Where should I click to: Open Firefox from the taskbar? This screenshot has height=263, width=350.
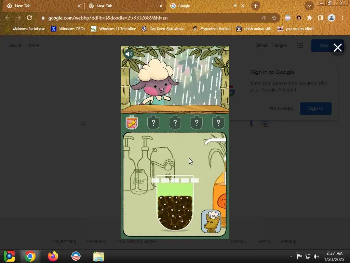[x=53, y=256]
